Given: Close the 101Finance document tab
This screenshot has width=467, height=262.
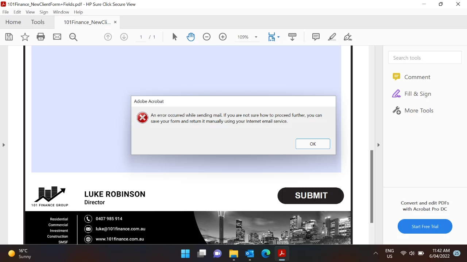Looking at the screenshot, I should [x=115, y=22].
